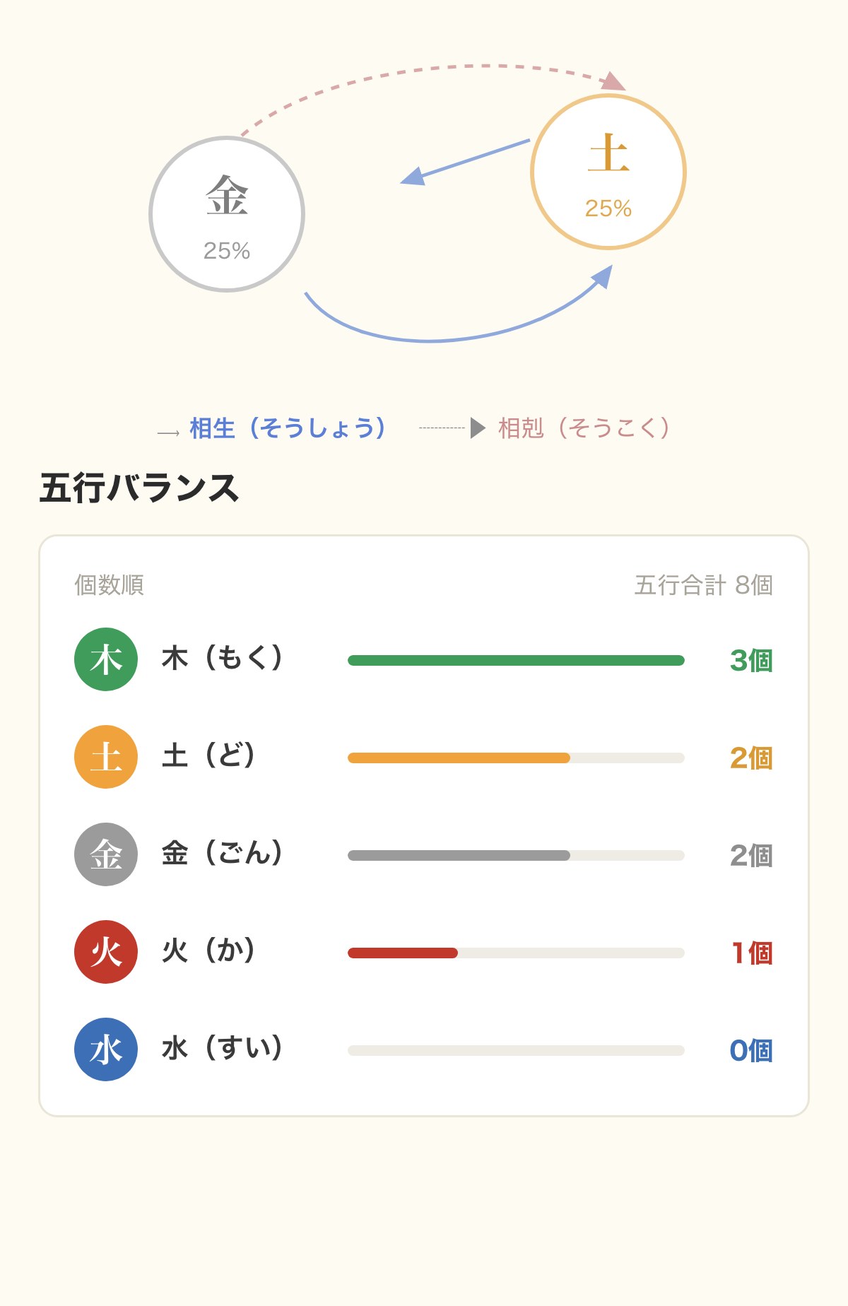The width and height of the screenshot is (848, 1306).
Task: Click the 木 green progress bar
Action: (x=516, y=661)
